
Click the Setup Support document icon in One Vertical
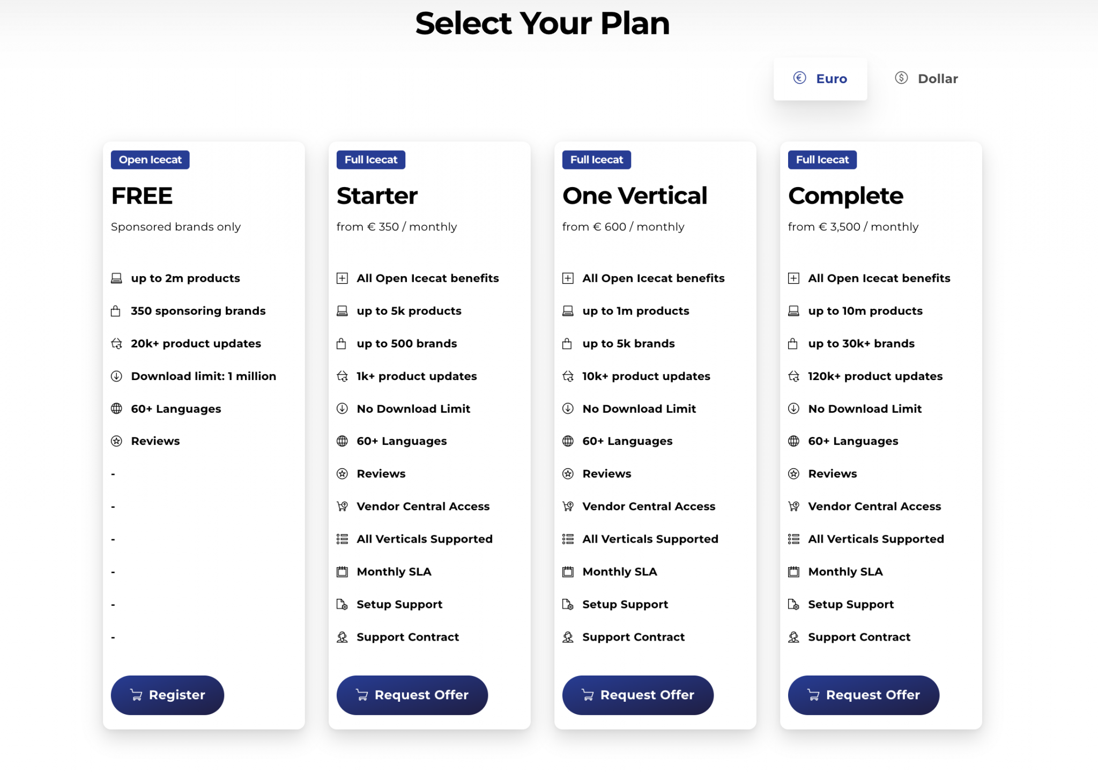coord(568,604)
